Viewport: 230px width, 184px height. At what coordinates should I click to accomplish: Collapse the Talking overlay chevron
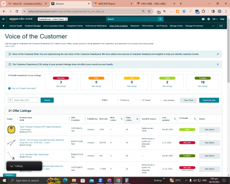[x=11, y=166]
